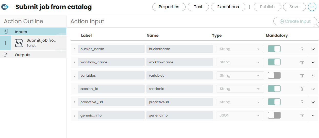Click the Save button
Screen dimensions: 319x138
294,7
